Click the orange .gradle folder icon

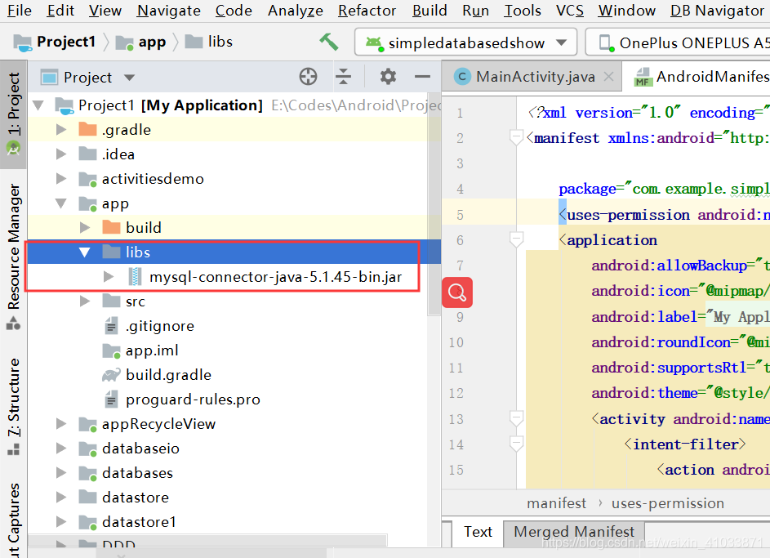coord(88,130)
